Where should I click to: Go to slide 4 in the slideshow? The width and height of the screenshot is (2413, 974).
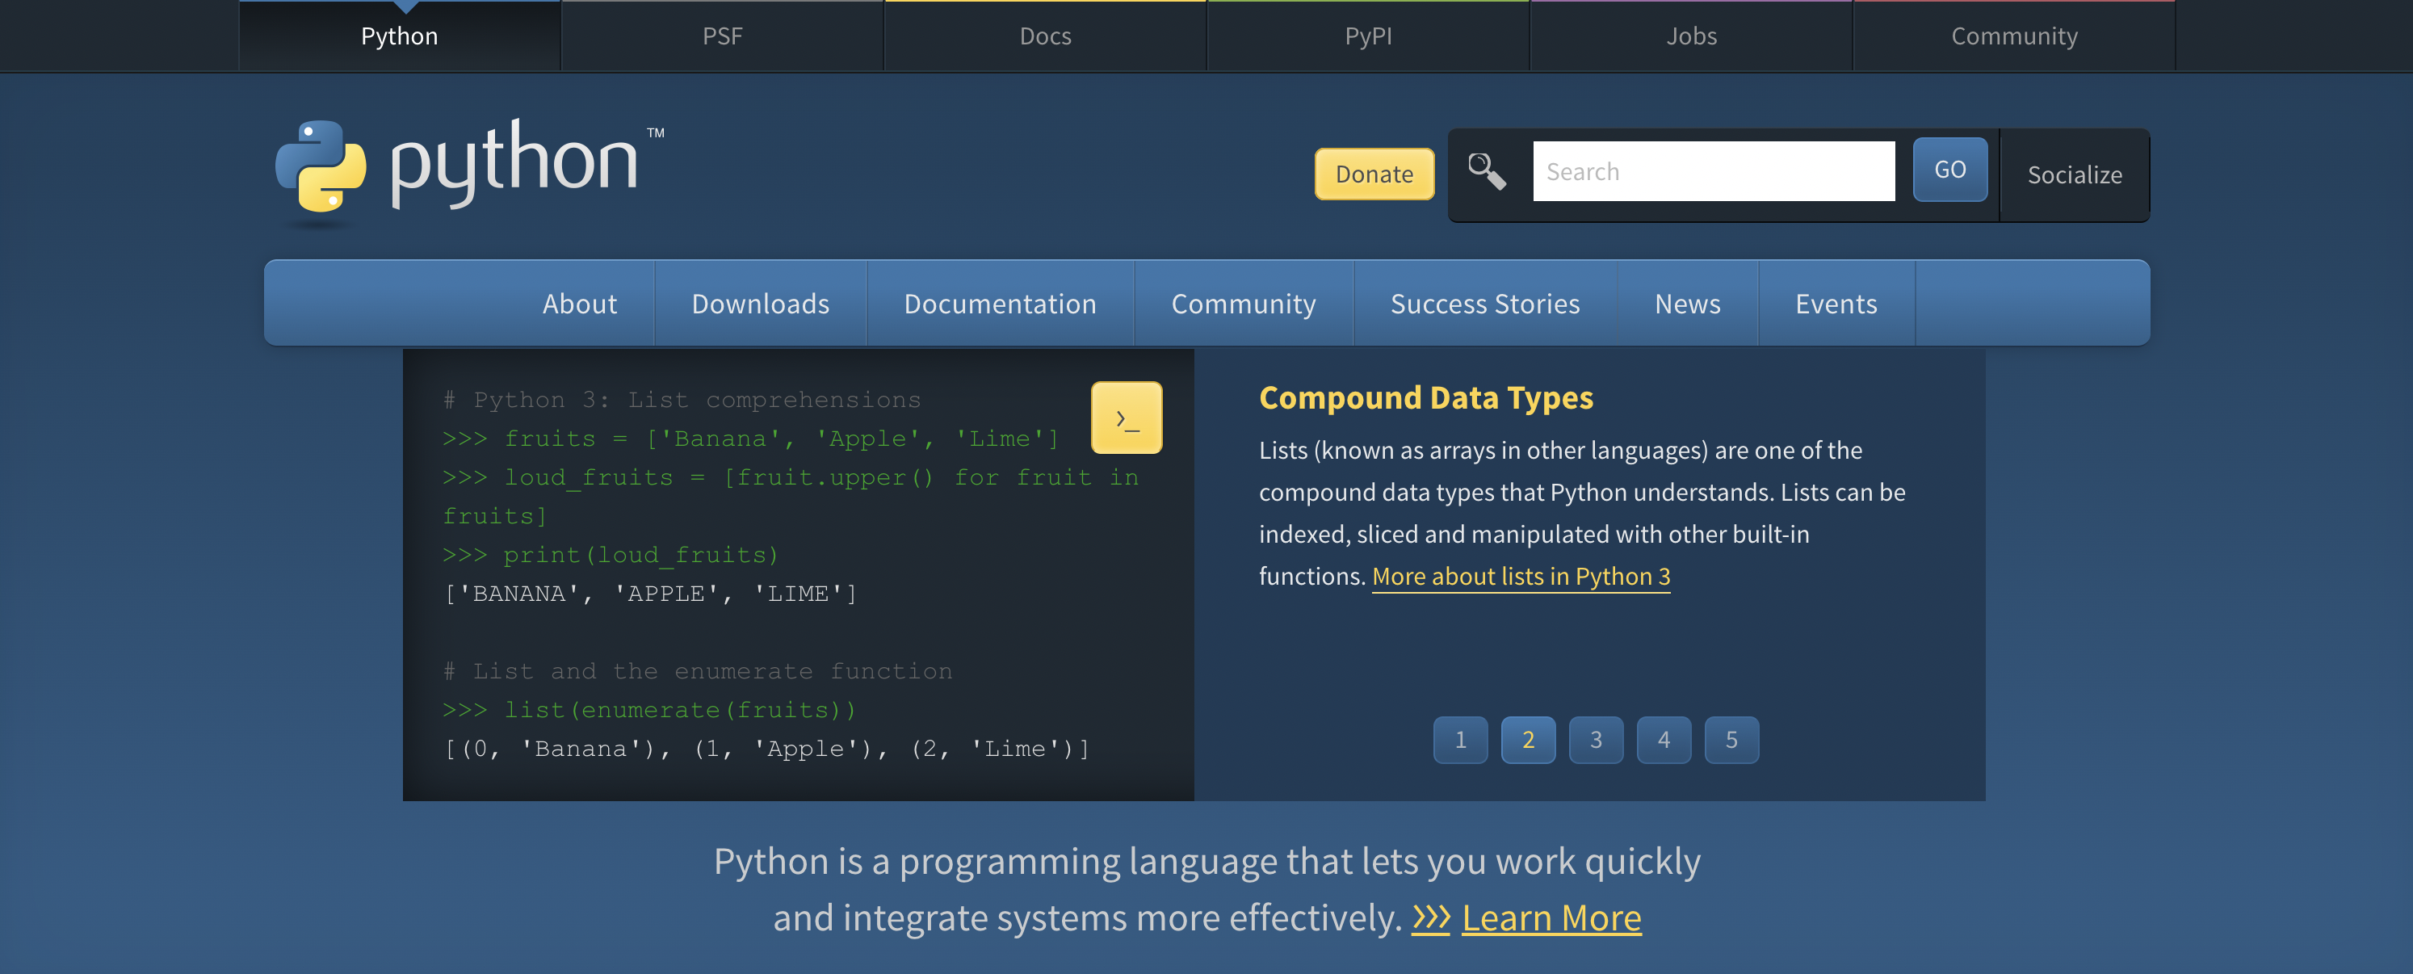1664,740
